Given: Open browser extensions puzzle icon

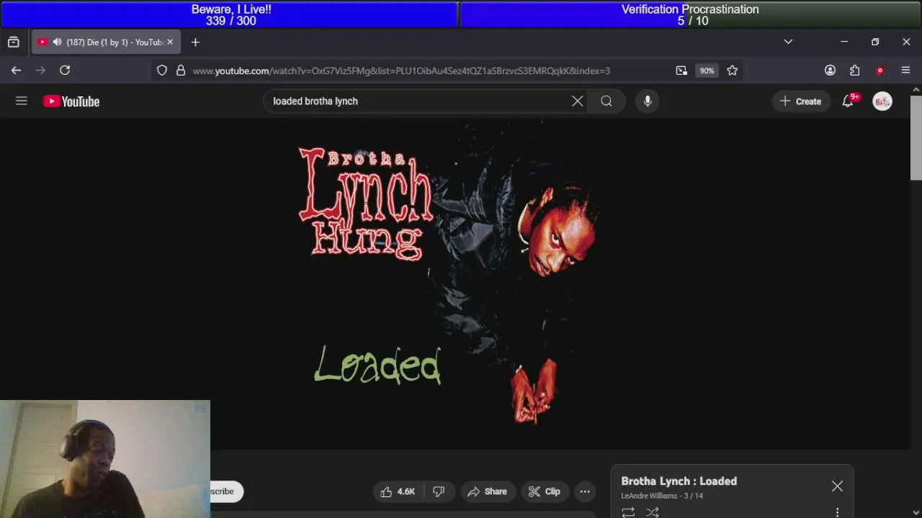Looking at the screenshot, I should 855,71.
